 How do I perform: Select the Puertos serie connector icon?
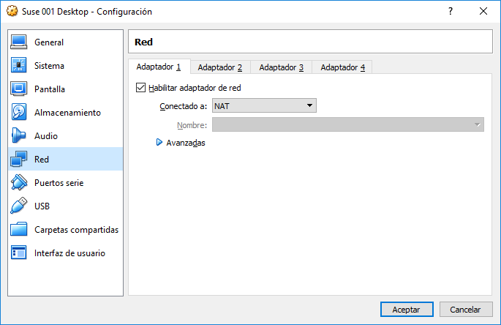(19, 183)
